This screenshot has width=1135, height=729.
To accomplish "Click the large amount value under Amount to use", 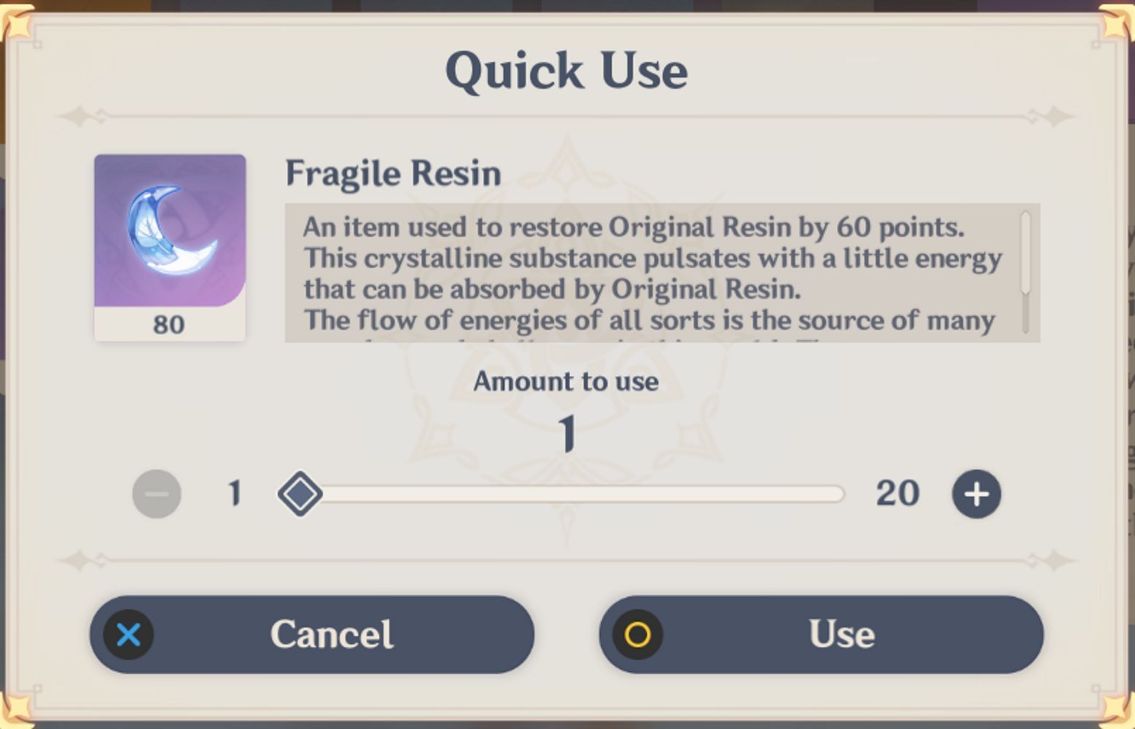I will 566,434.
